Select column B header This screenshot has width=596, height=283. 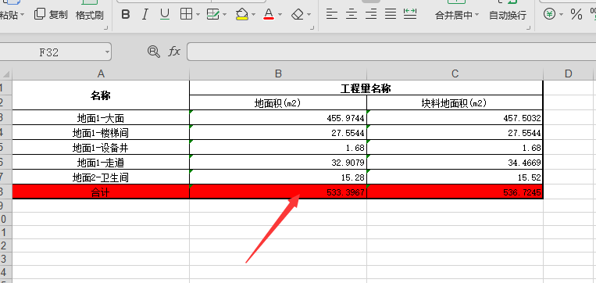tap(278, 73)
